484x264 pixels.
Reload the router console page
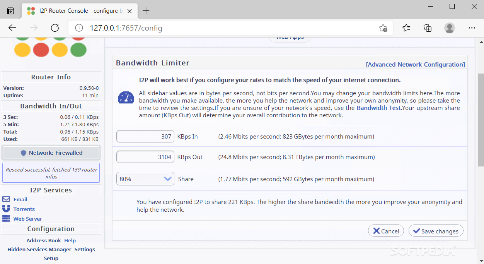point(55,28)
